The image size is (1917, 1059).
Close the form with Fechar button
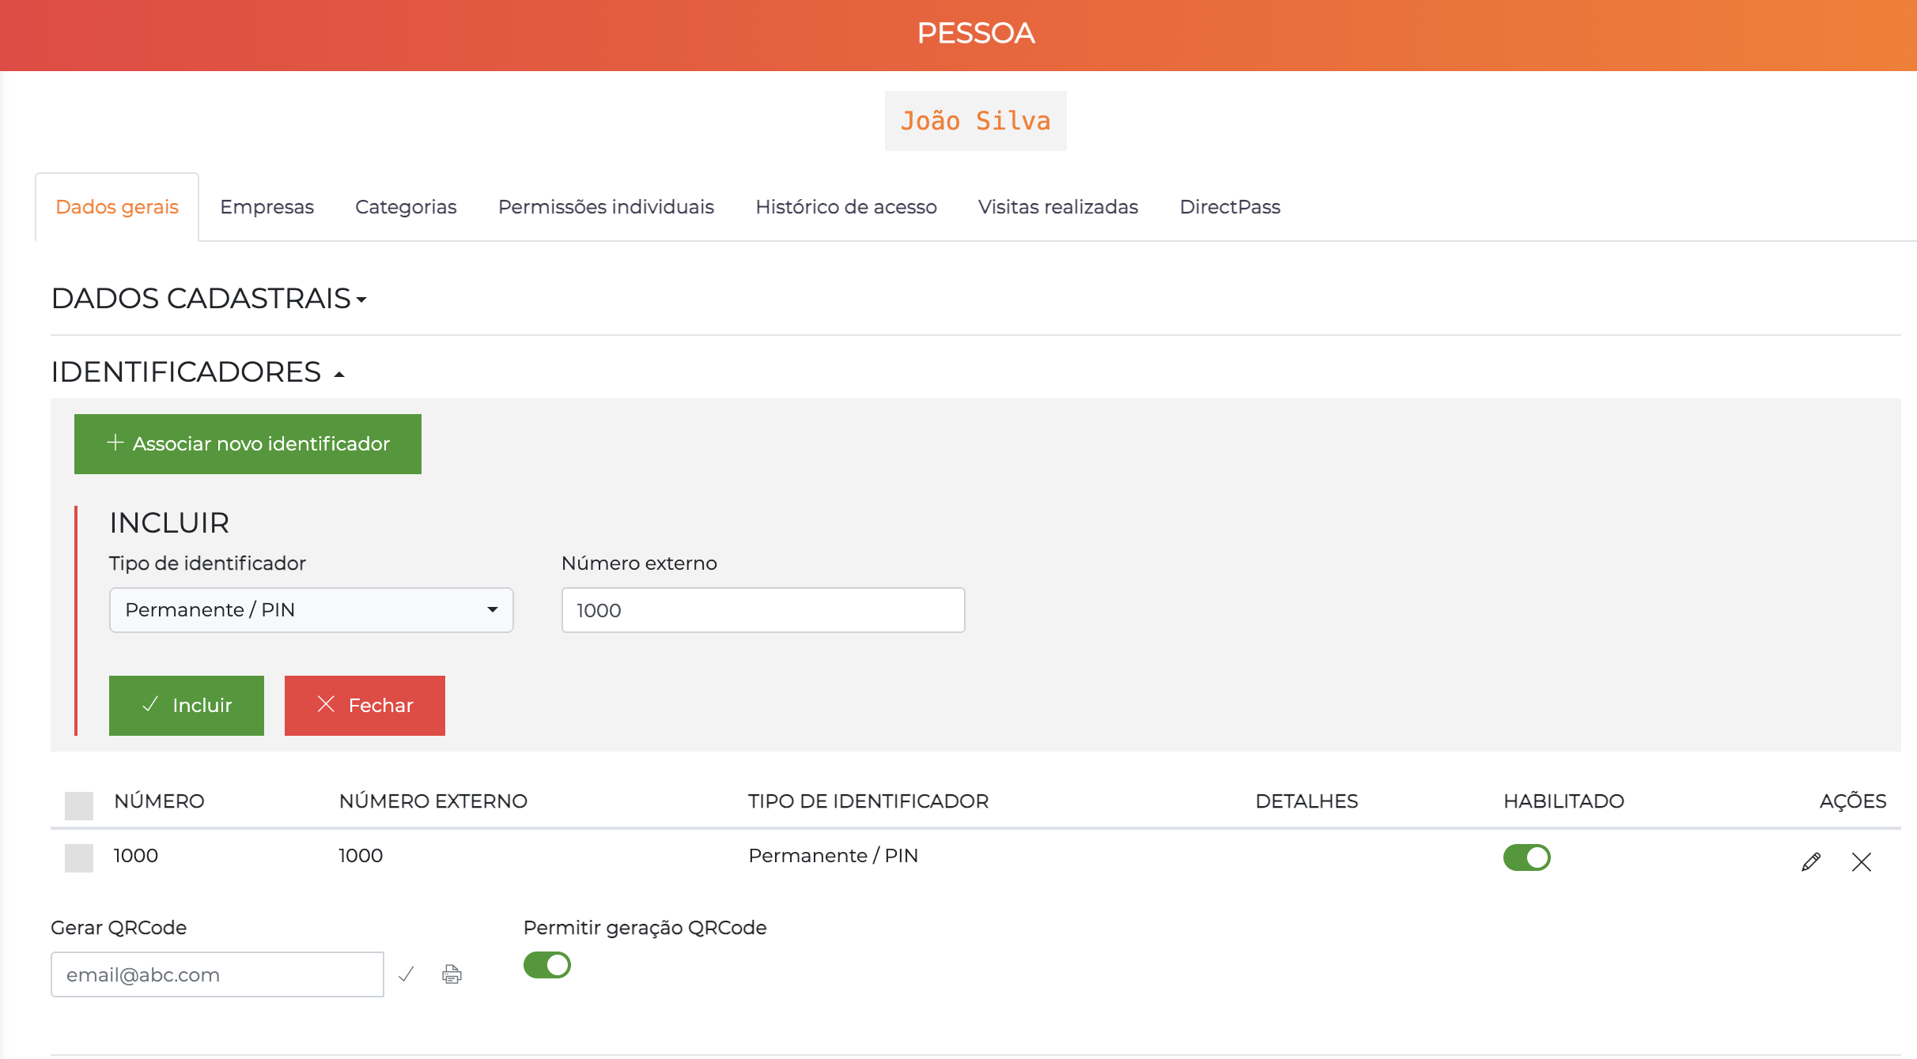(365, 705)
